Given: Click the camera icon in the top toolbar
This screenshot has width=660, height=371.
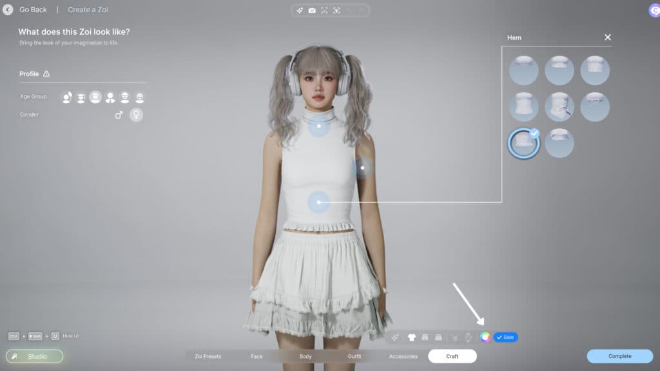Looking at the screenshot, I should coord(313,10).
